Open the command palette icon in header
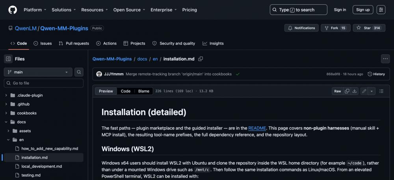 click(381, 10)
